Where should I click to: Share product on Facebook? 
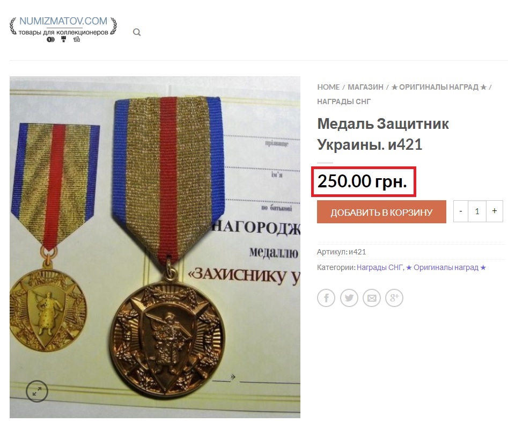coord(326,297)
